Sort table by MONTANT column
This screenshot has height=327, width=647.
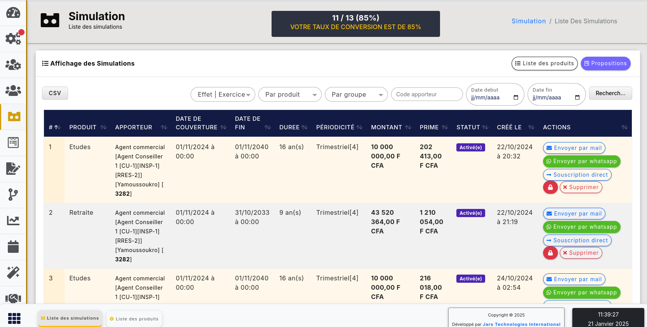391,127
